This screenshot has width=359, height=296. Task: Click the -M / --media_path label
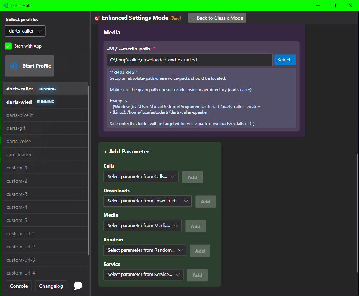[x=128, y=49]
